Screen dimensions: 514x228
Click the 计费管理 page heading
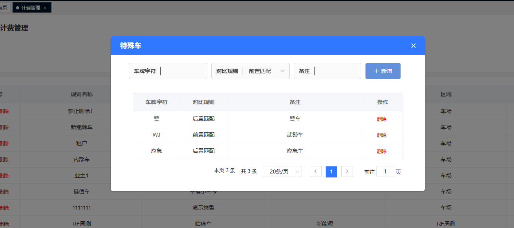(x=14, y=28)
